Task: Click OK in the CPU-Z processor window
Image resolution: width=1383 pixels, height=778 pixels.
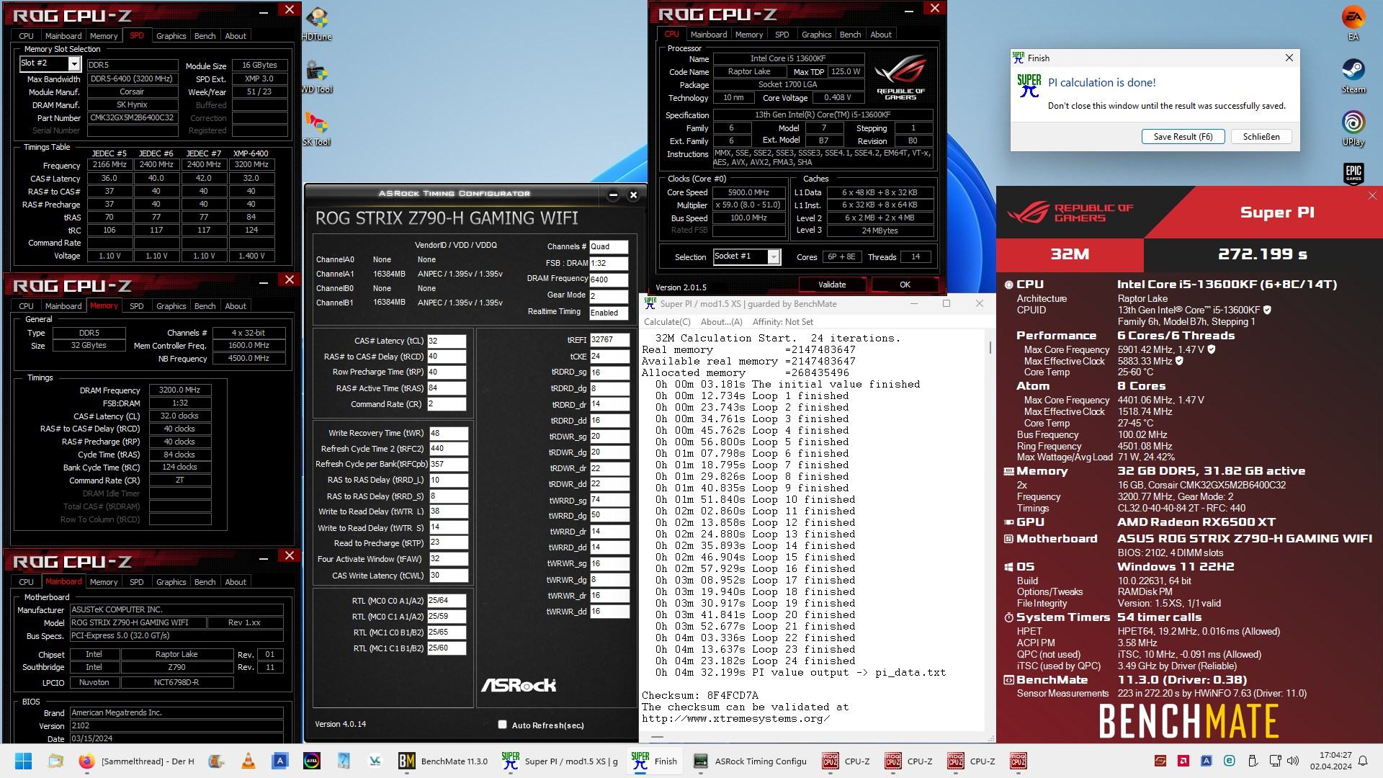Action: [905, 285]
